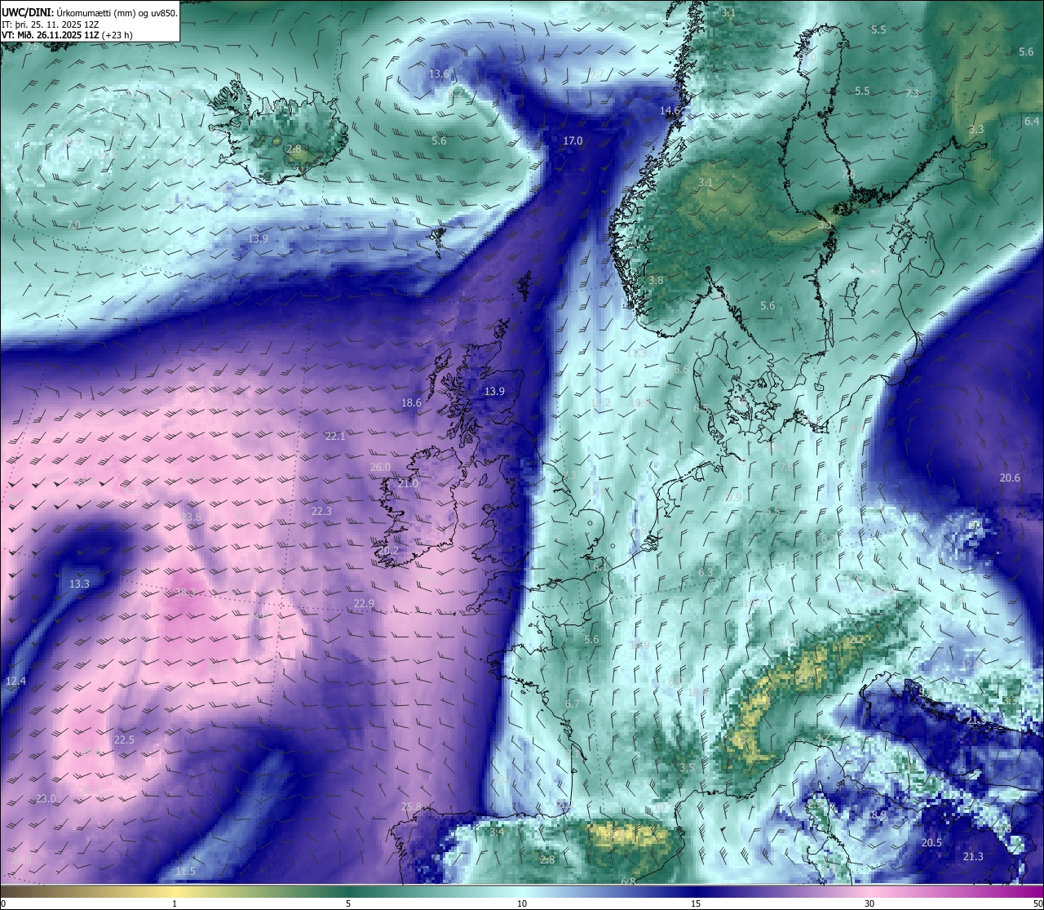Screen dimensions: 1044x910
Task: Click the 1 tick label on color scale
Action: pyautogui.click(x=175, y=903)
